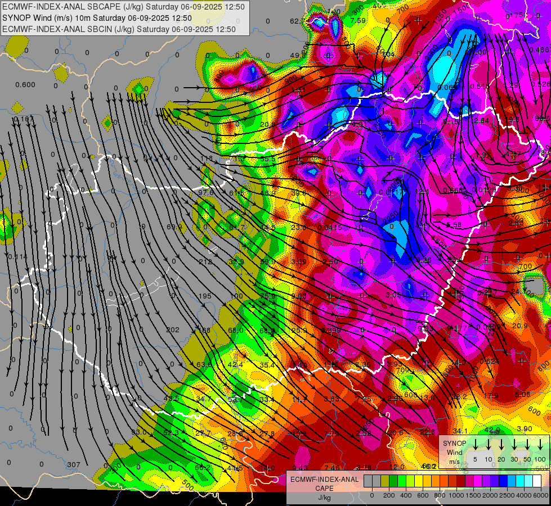
Task: Pick the wind legend arrow above 100
Action: coord(540,444)
